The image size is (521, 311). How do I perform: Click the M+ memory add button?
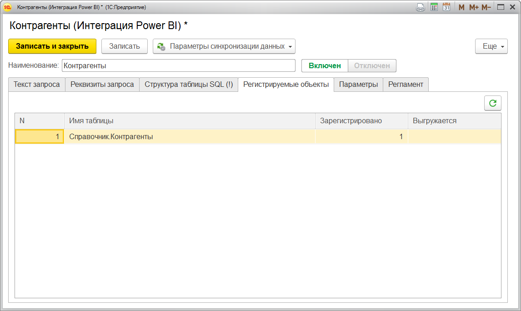coord(474,7)
